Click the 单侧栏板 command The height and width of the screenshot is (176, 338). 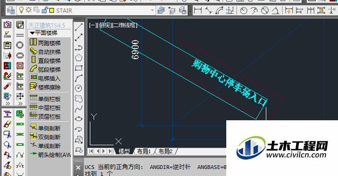(x=45, y=98)
